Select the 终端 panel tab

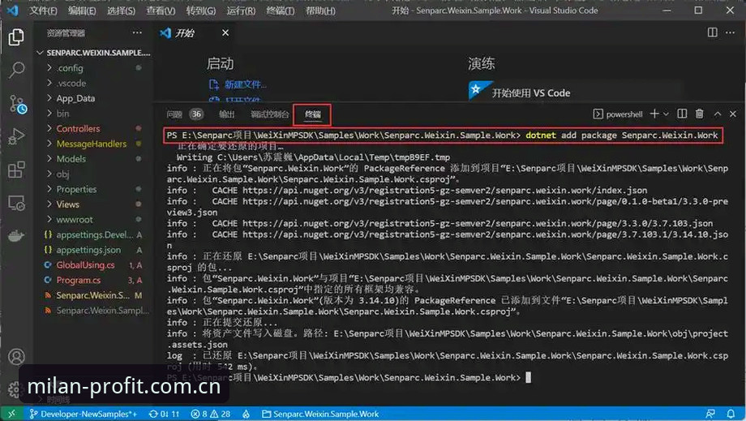[312, 114]
